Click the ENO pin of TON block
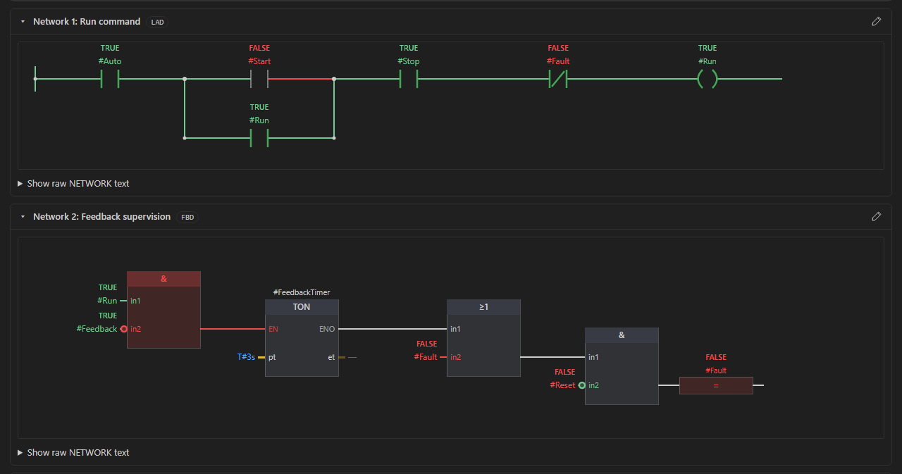Screen dimensions: 902x474 (327, 329)
